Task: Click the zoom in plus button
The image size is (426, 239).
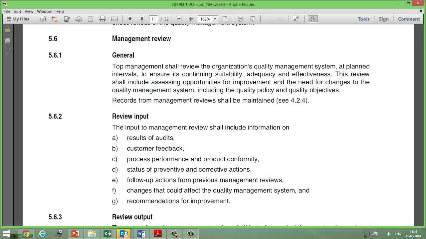Action: [x=191, y=19]
